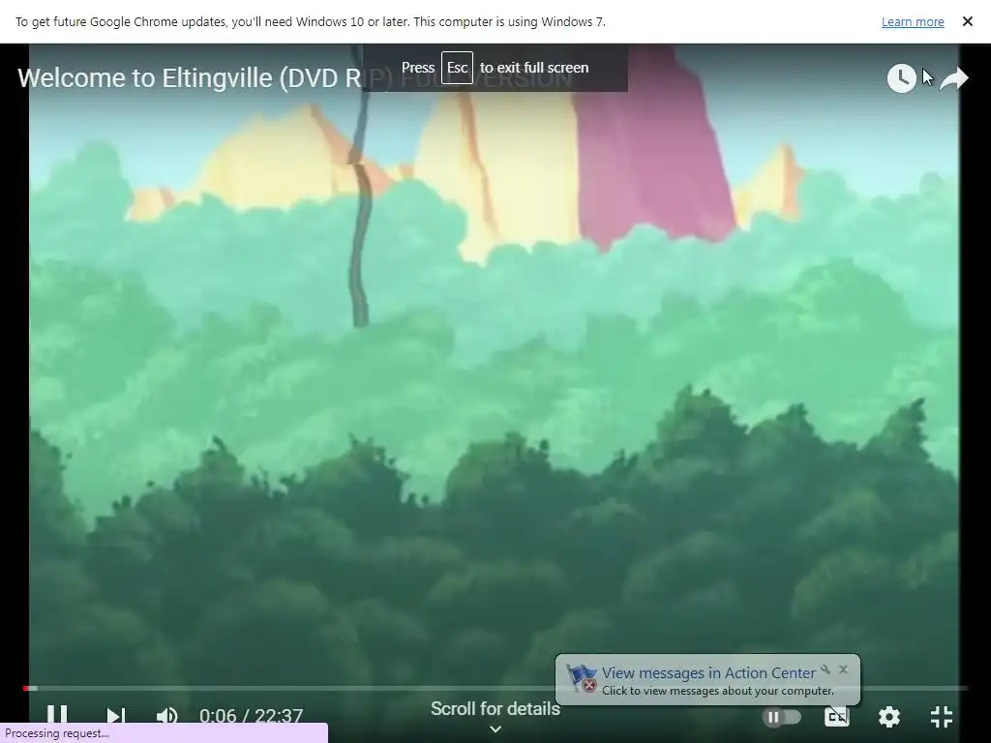Image resolution: width=991 pixels, height=743 pixels.
Task: Add video to Watch Later
Action: click(x=901, y=78)
